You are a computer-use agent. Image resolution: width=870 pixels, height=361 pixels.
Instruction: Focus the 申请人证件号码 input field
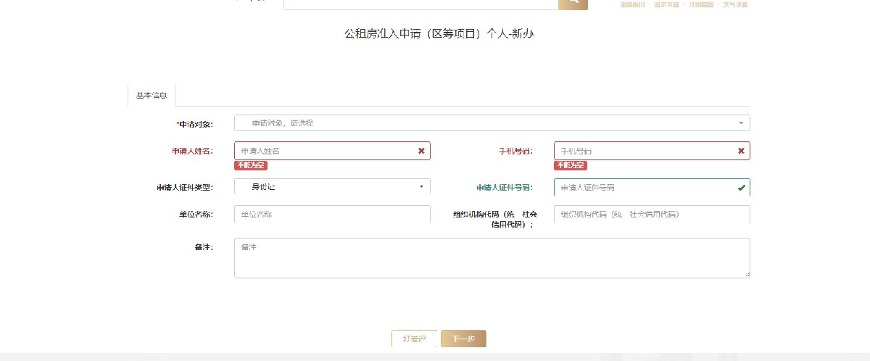652,188
